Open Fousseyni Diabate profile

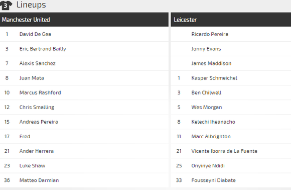pos(213,180)
